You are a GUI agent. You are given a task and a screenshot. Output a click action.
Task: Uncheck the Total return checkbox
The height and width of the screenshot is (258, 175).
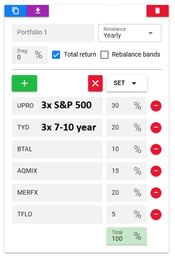[x=56, y=55]
